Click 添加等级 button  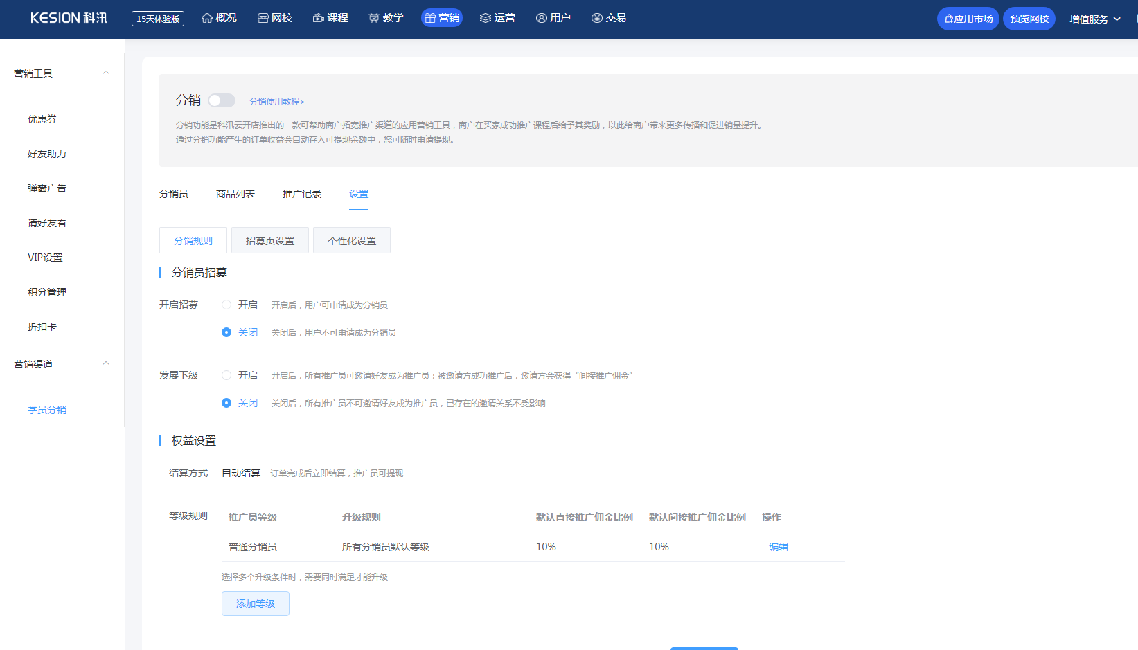pos(256,604)
